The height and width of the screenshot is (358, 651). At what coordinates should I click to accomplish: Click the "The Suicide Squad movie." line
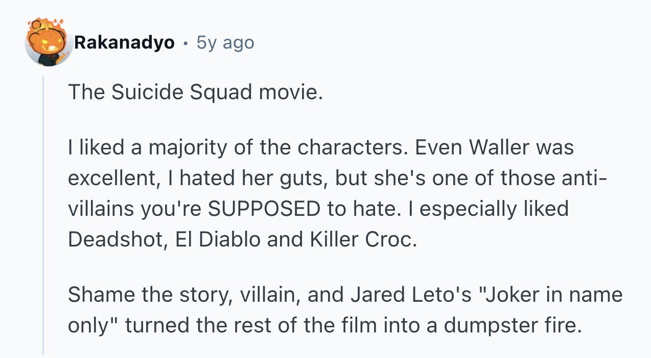(x=195, y=92)
